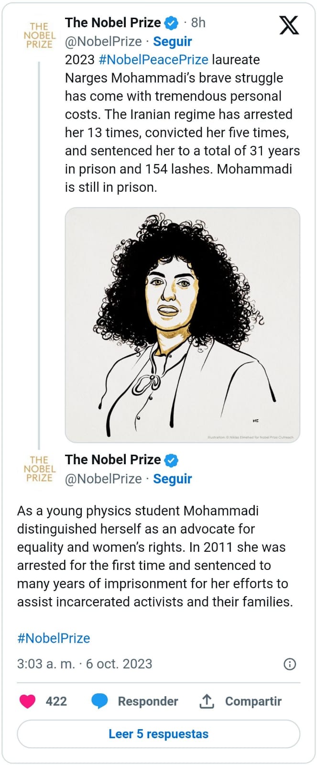Open the info circle icon
The height and width of the screenshot is (765, 317).
click(x=290, y=664)
